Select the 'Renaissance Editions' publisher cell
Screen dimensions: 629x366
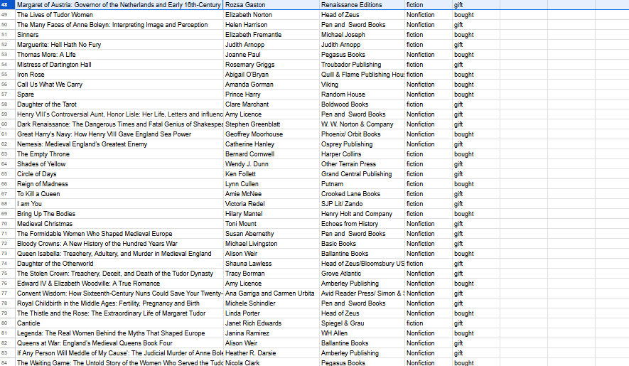click(351, 5)
